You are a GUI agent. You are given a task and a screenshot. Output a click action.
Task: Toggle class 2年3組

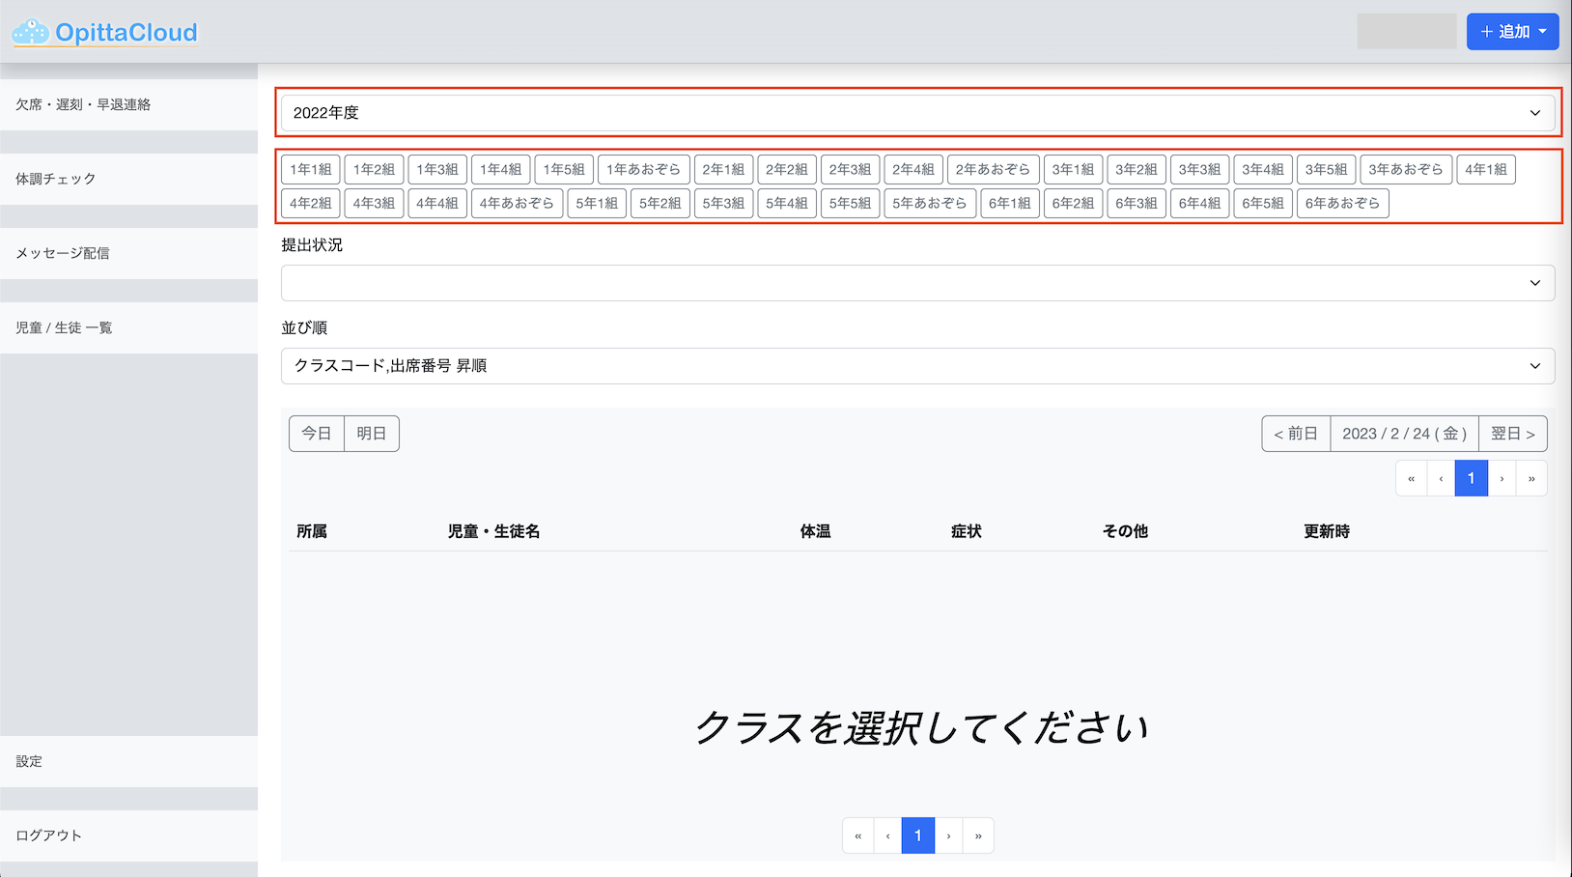tap(850, 170)
